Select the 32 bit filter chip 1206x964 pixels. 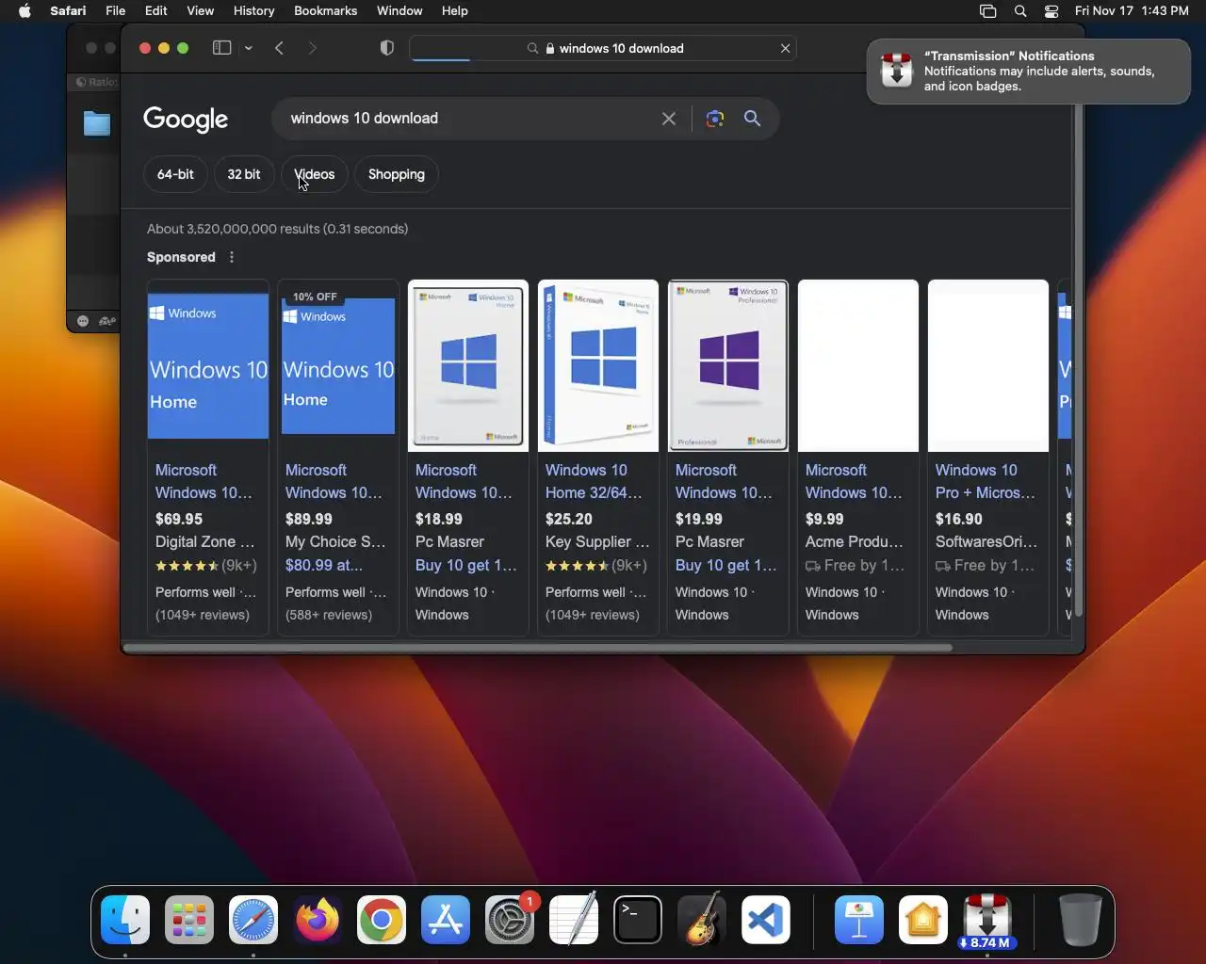point(244,174)
